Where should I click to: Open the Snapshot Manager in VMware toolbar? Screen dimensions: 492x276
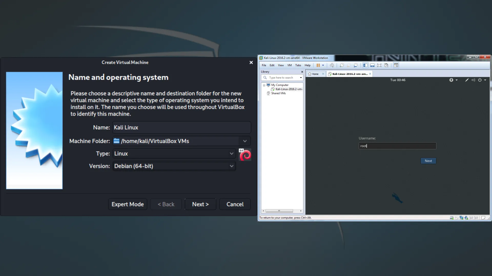[356, 65]
